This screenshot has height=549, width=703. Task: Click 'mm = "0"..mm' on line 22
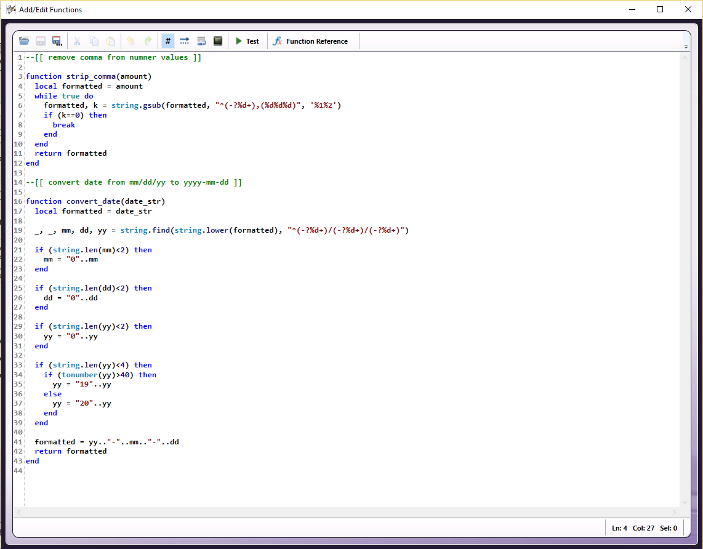70,260
